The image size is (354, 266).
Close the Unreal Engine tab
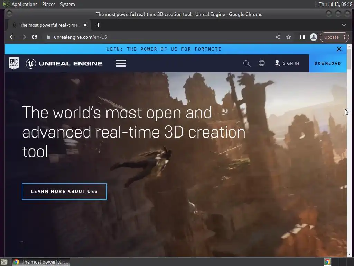point(85,25)
